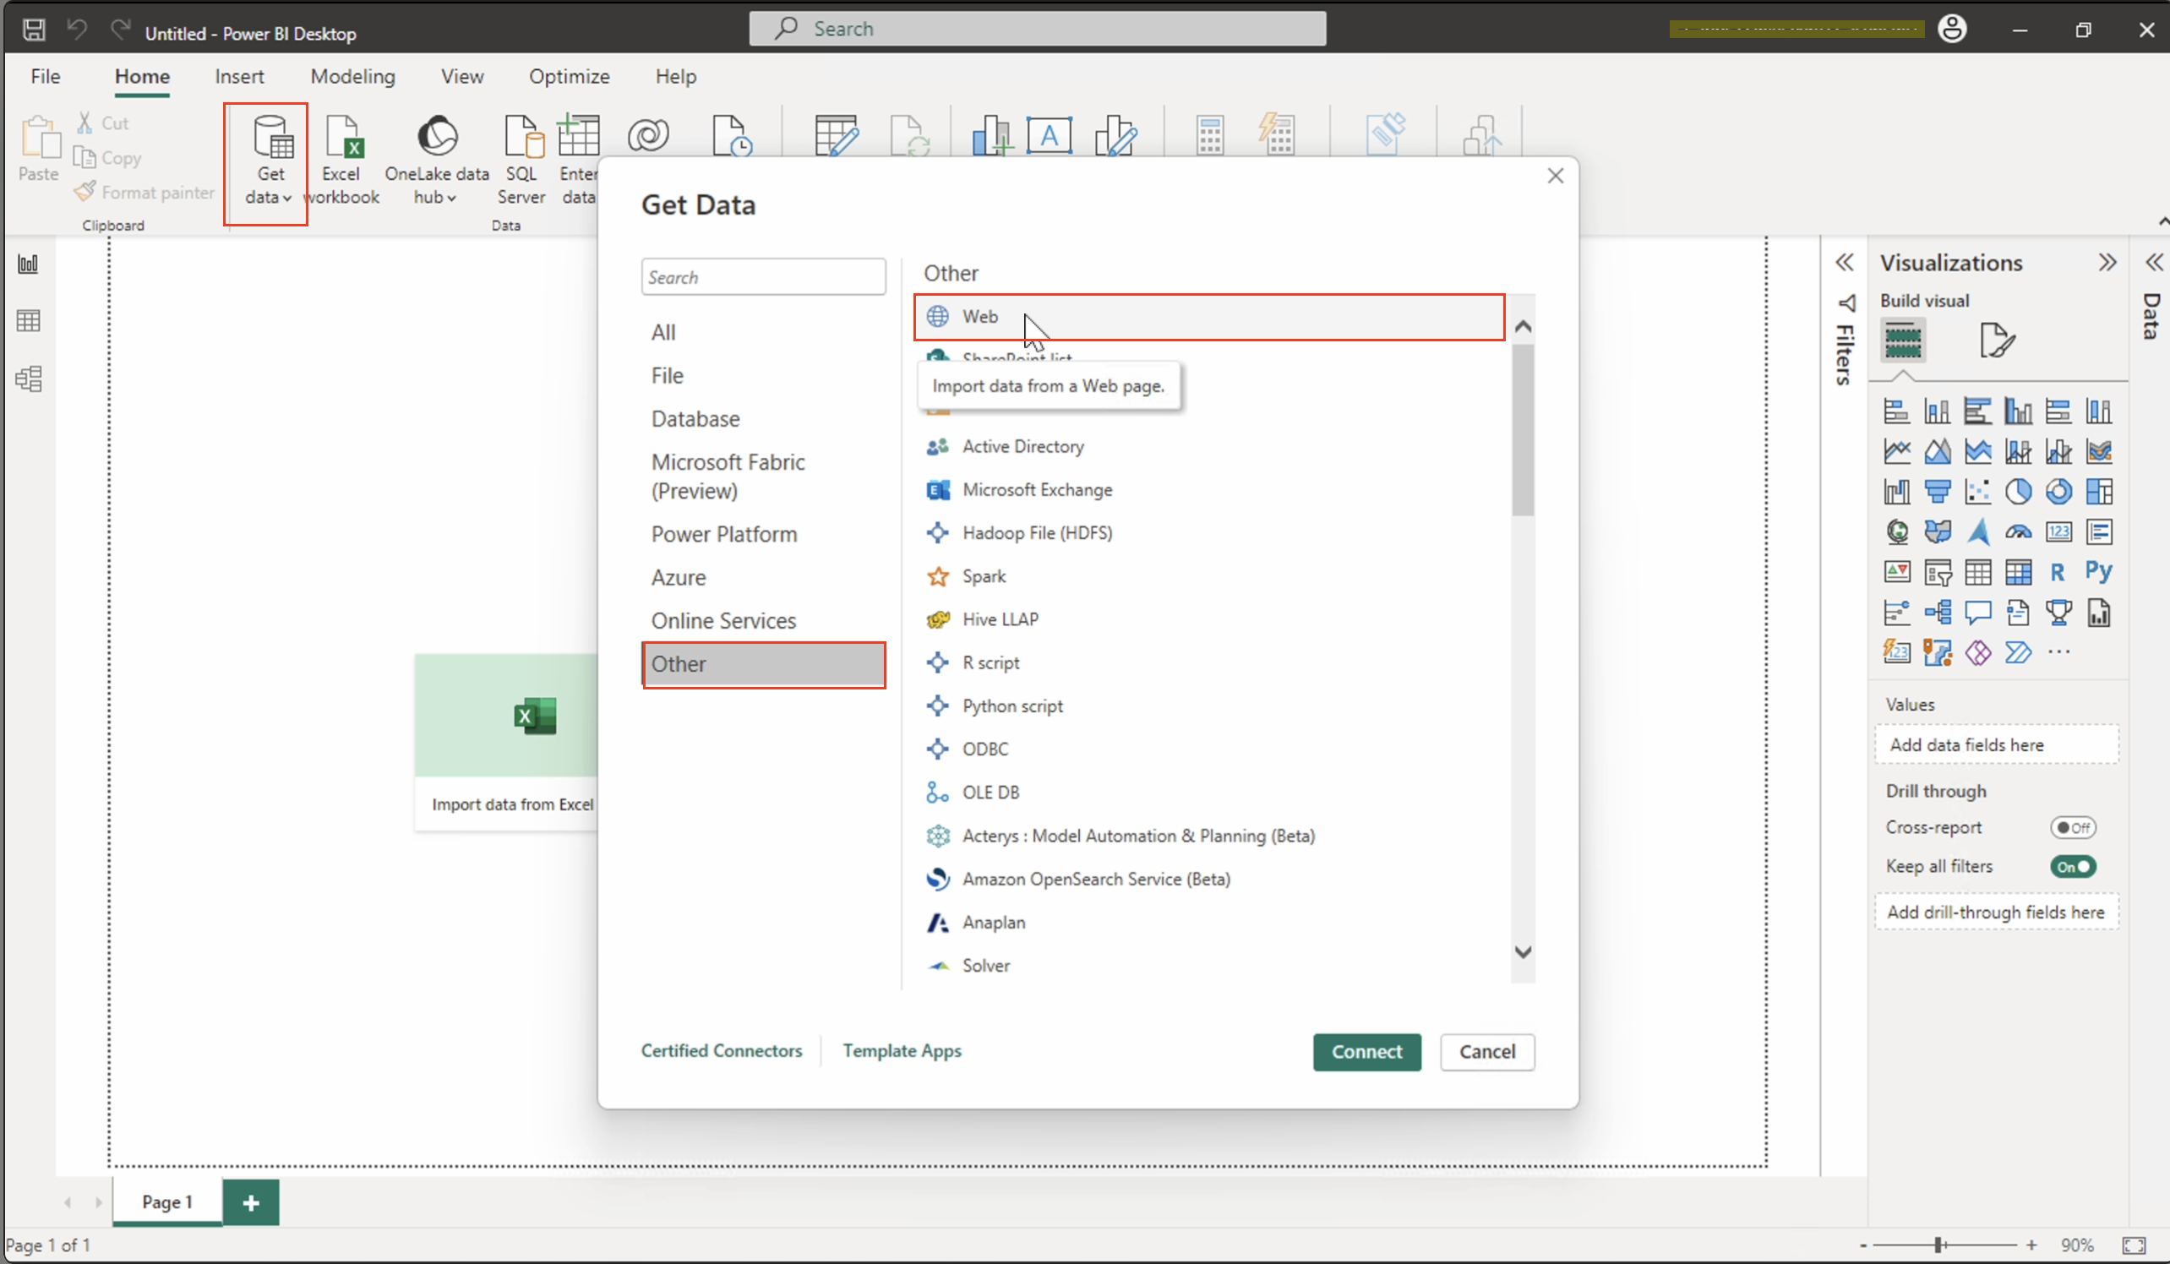Screen dimensions: 2170x1264
Task: Switch to Table view in left sidebar
Action: (x=29, y=321)
